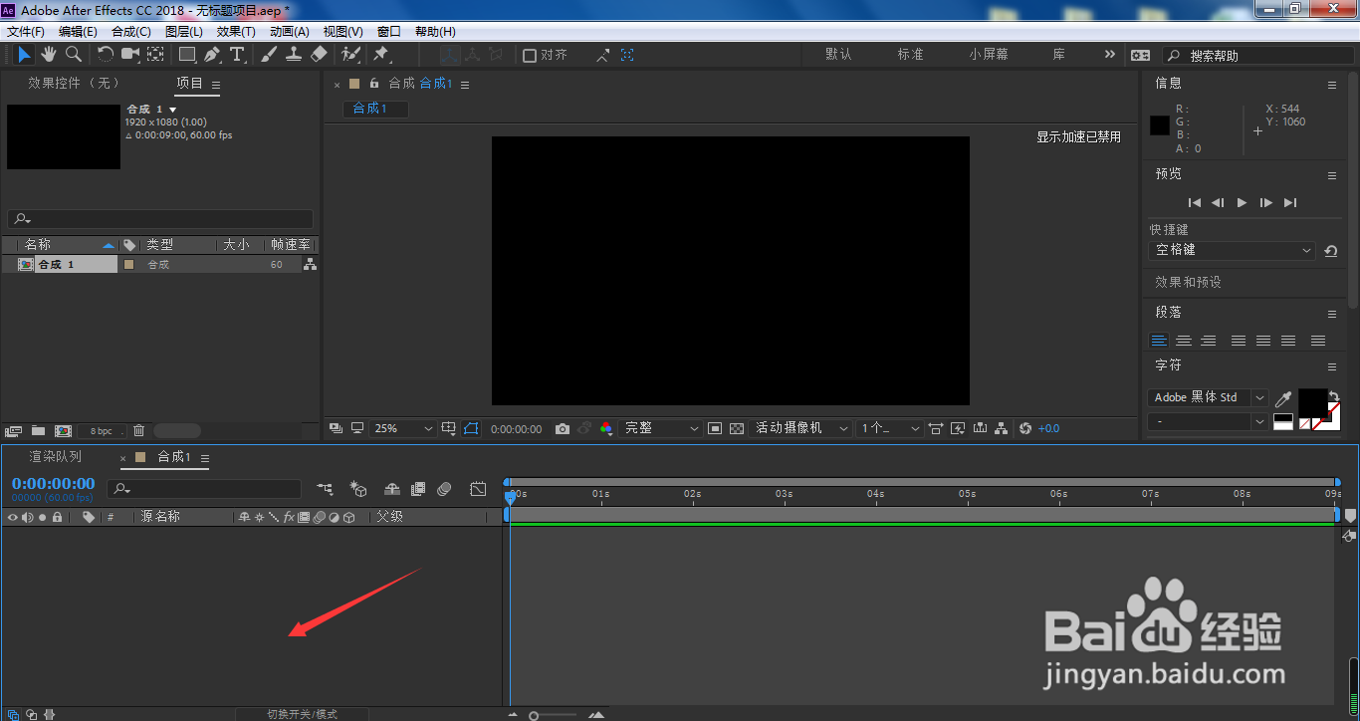The height and width of the screenshot is (721, 1360).
Task: Open the composition mini-flowchart in timeline
Action: click(326, 489)
